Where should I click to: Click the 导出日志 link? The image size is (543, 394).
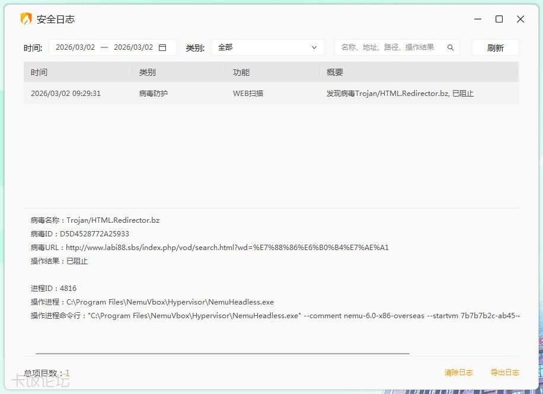(x=504, y=373)
